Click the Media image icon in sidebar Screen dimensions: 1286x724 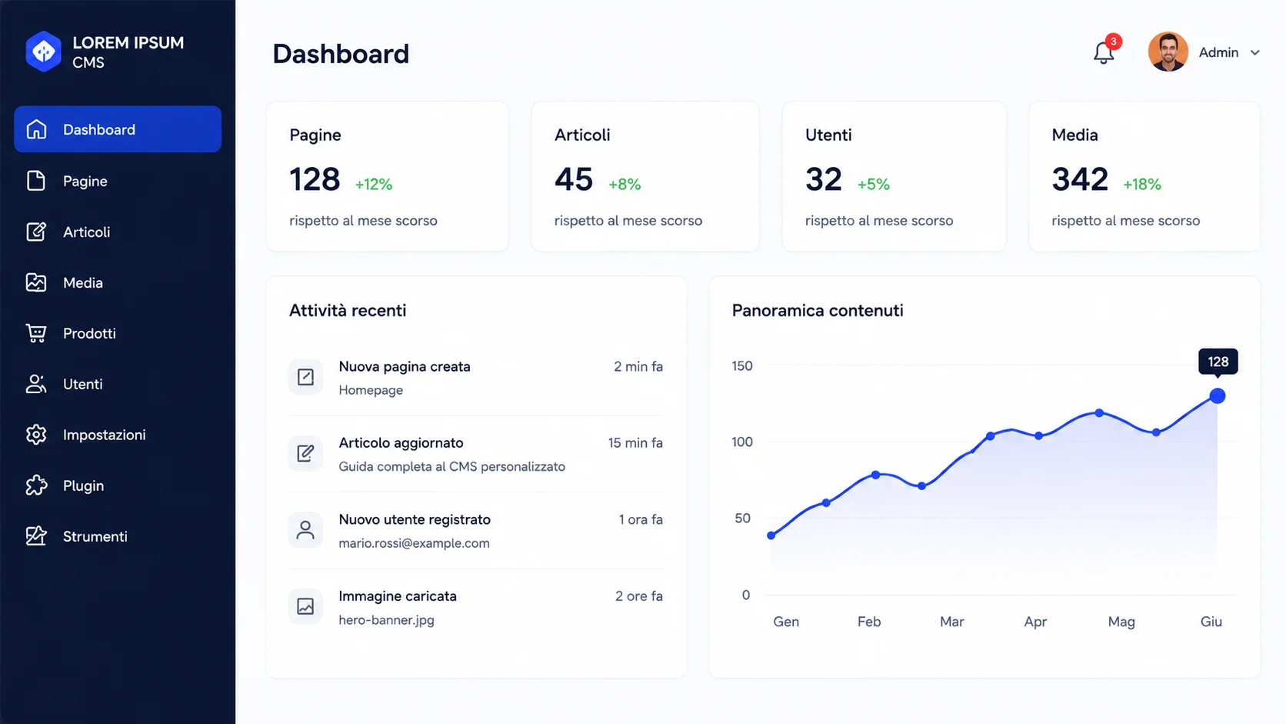[36, 282]
